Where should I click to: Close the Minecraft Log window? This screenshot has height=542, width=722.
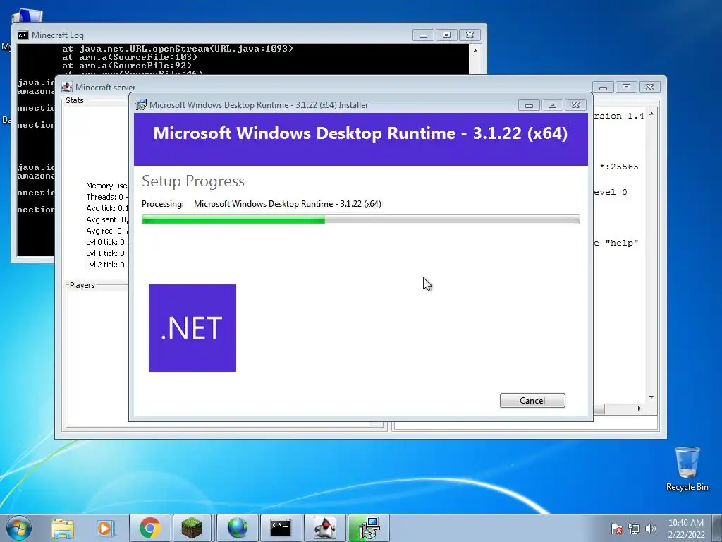pyautogui.click(x=470, y=35)
